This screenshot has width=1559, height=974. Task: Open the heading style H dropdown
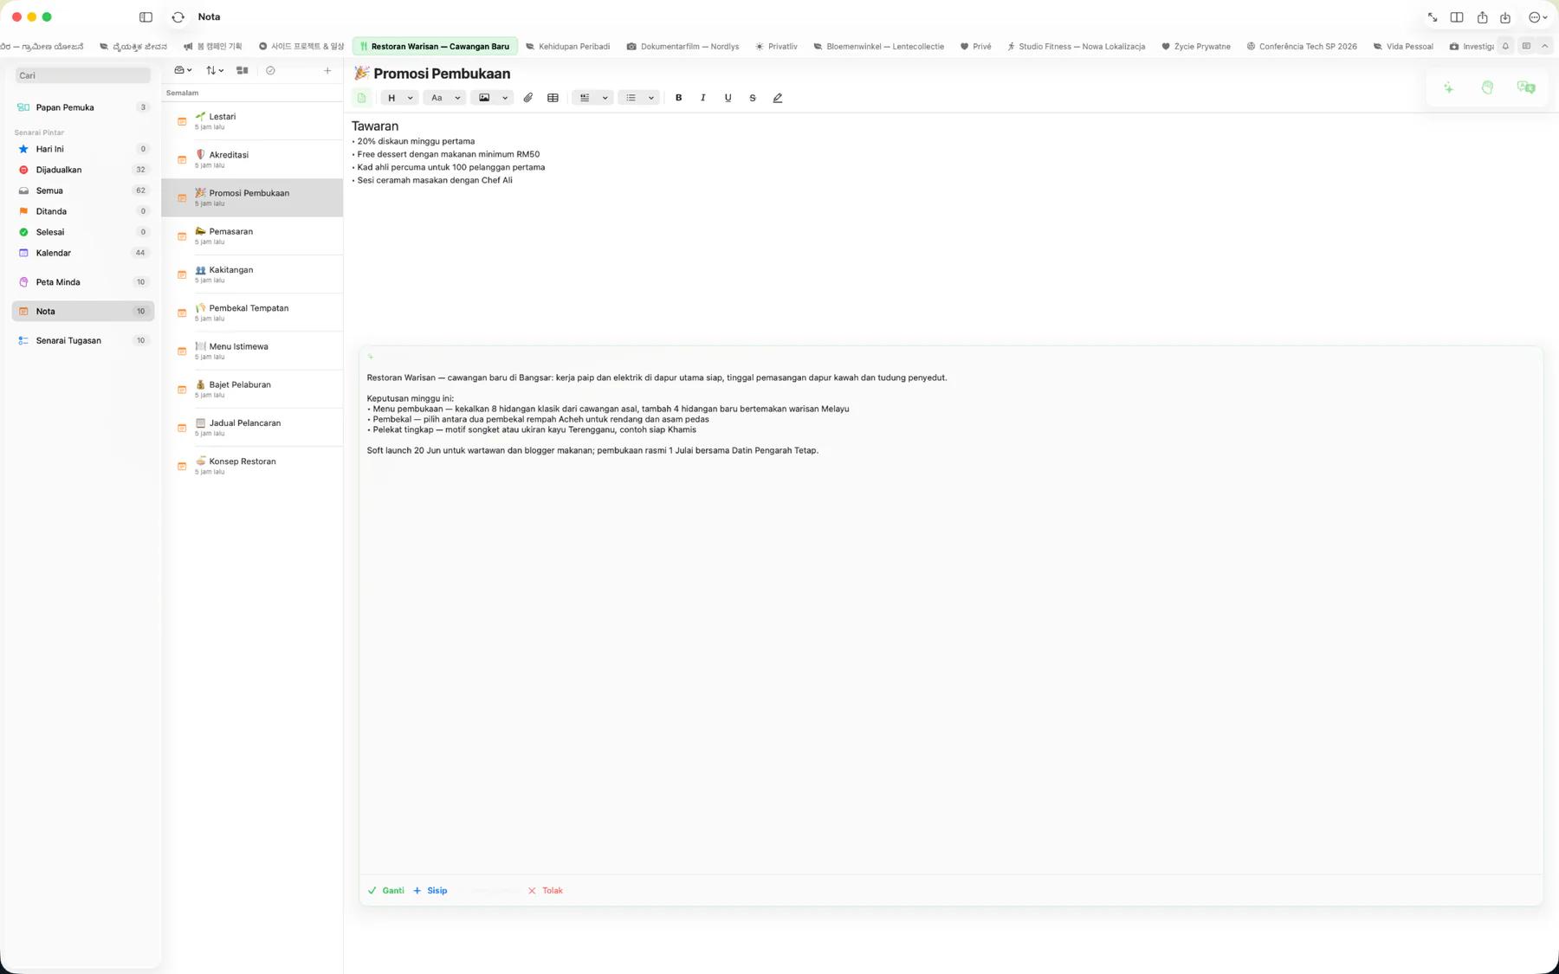tap(399, 98)
